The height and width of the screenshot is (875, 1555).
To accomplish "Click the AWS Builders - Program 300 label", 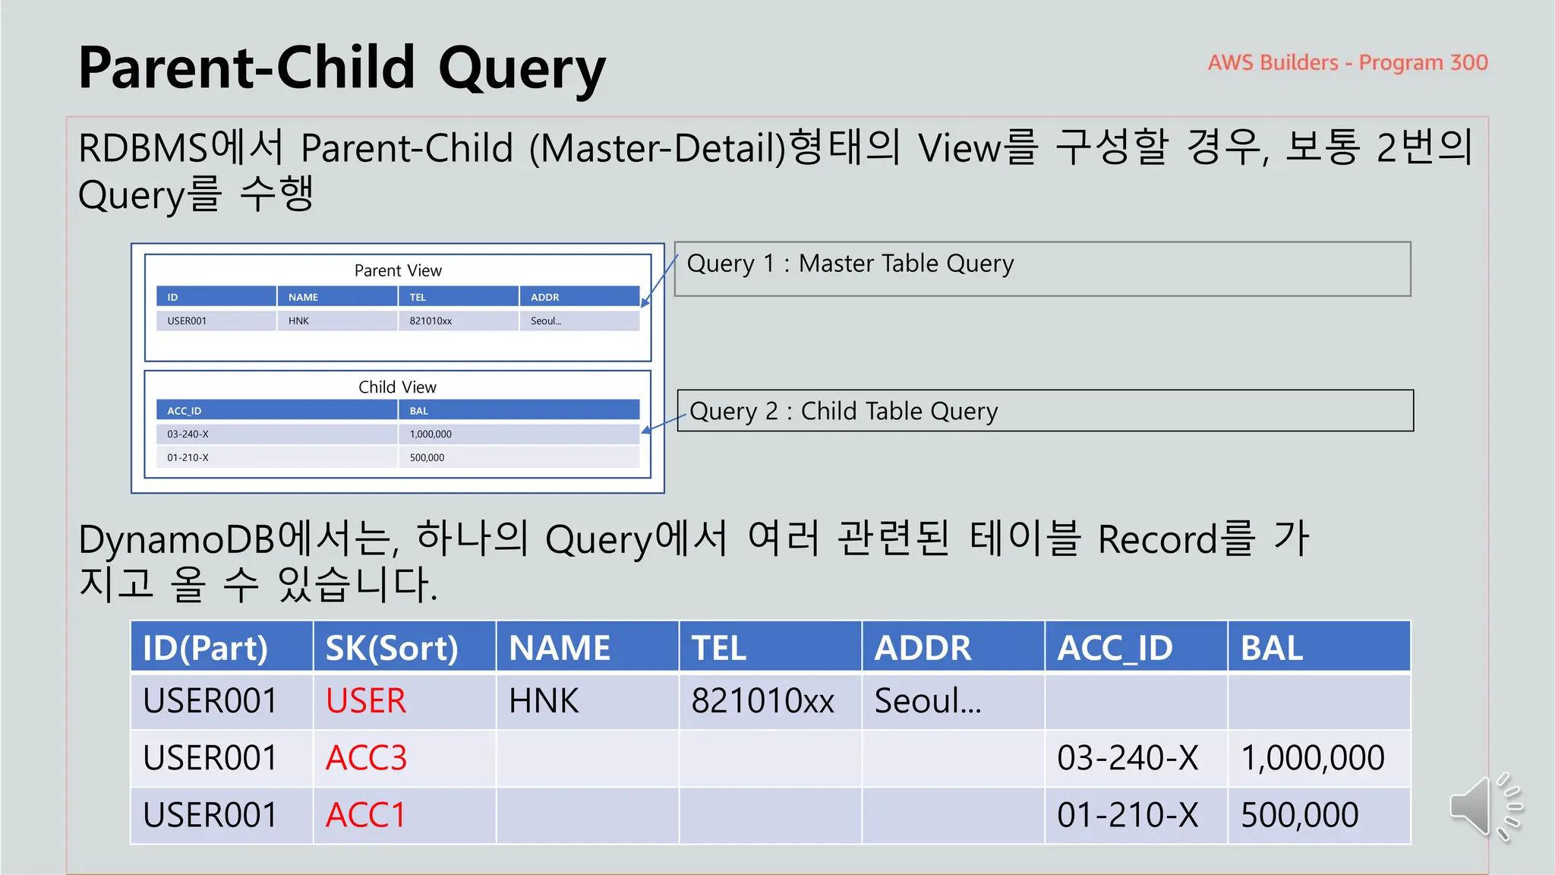I will coord(1348,62).
